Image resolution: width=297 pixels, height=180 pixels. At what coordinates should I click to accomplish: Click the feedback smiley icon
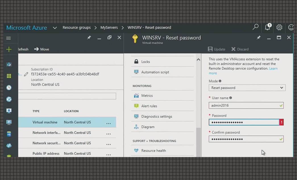[291, 27]
